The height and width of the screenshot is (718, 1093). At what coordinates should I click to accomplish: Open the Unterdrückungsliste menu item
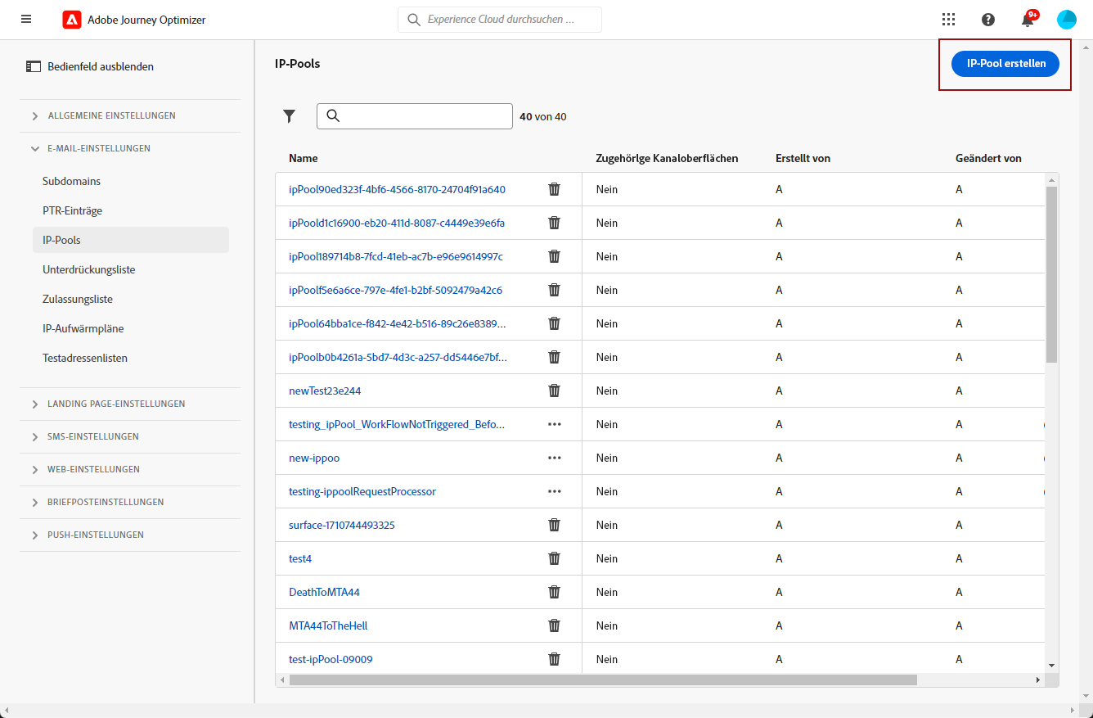89,269
